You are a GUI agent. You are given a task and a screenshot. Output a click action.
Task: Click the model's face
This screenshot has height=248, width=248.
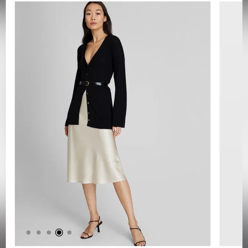click(95, 16)
